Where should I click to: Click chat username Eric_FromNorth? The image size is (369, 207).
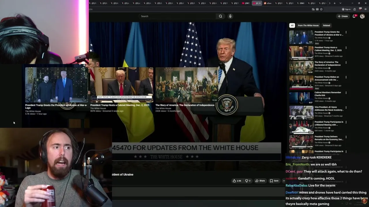pyautogui.click(x=298, y=164)
